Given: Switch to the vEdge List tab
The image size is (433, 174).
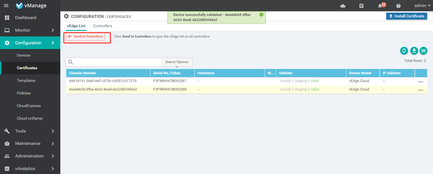Looking at the screenshot, I should (x=76, y=26).
